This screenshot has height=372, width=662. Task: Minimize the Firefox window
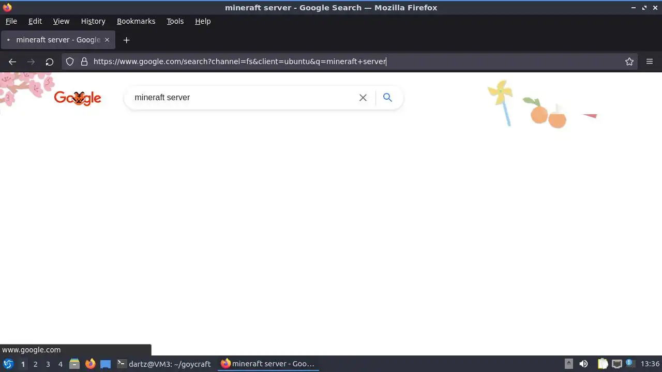click(x=634, y=8)
